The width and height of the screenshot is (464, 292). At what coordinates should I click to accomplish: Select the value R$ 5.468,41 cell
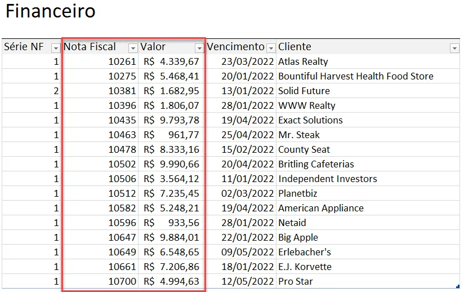tap(172, 76)
